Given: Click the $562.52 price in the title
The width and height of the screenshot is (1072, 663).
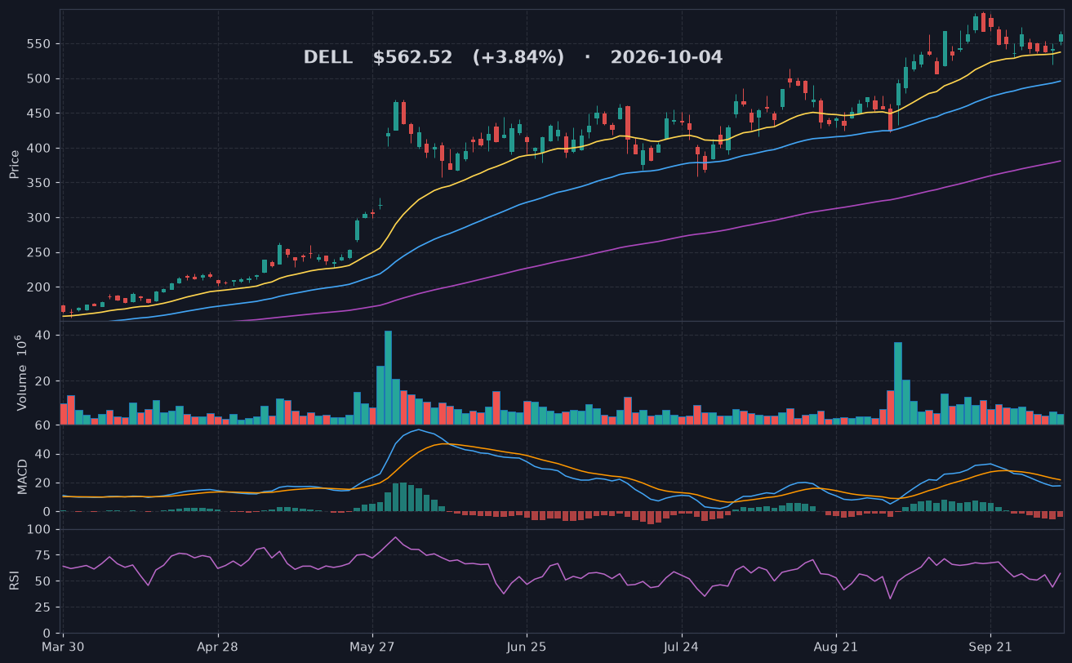Looking at the screenshot, I should (412, 58).
